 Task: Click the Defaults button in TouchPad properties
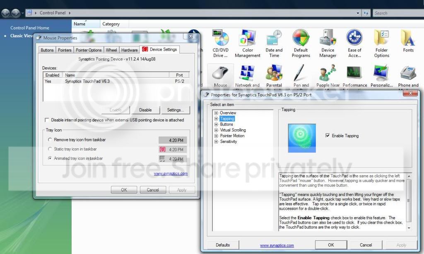click(x=223, y=245)
